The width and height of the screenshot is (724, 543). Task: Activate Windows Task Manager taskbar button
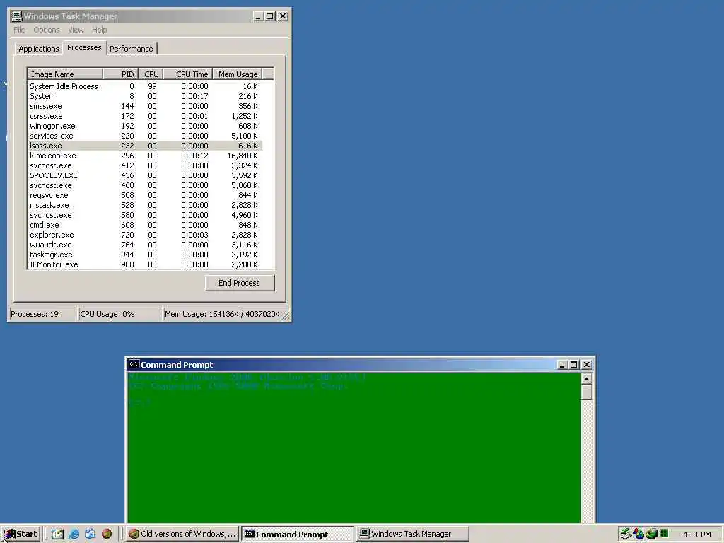pos(412,534)
